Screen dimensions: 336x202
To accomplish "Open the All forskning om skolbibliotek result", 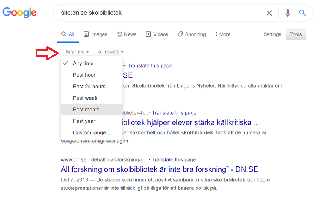I will click(x=159, y=169).
